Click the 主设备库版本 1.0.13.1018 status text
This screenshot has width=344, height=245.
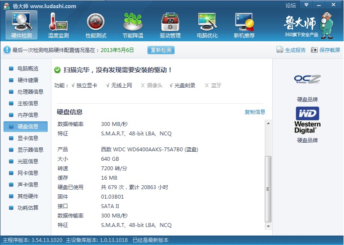tap(97, 240)
